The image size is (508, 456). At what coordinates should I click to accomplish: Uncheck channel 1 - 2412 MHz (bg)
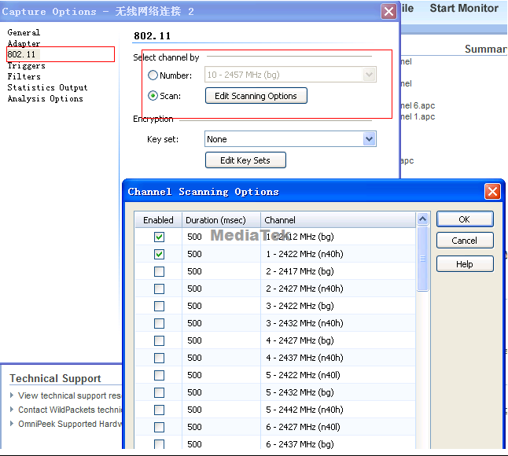159,237
